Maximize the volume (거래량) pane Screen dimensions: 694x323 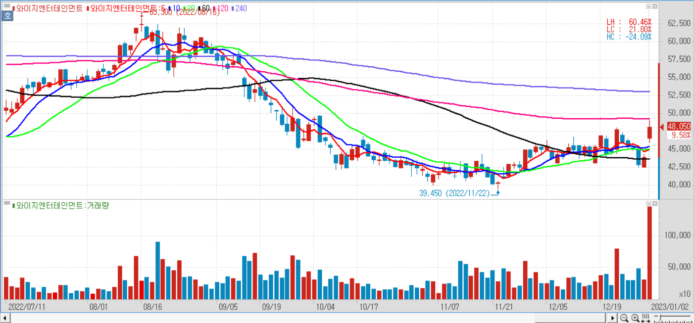648,203
